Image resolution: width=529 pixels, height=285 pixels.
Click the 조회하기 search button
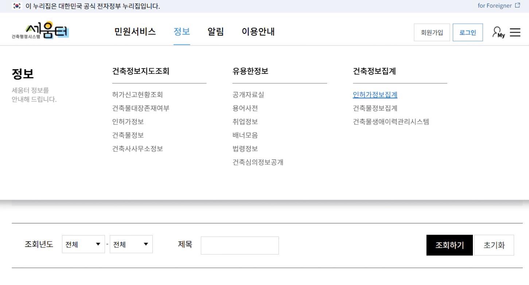tap(450, 245)
